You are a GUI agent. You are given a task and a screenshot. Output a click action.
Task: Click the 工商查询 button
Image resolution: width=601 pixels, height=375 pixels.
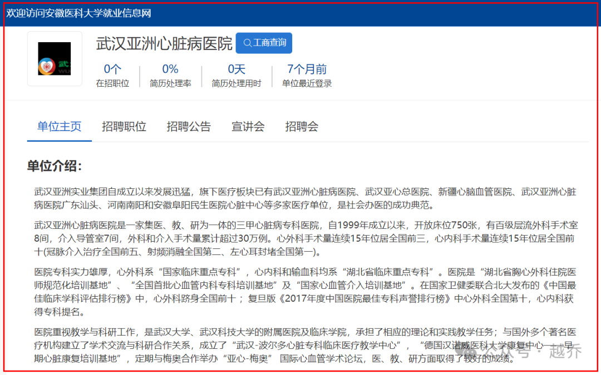pyautogui.click(x=264, y=43)
